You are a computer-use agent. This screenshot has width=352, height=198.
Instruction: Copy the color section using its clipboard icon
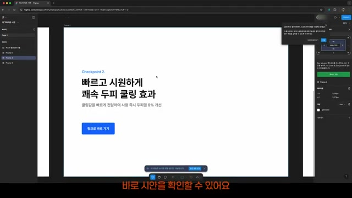click(x=349, y=105)
